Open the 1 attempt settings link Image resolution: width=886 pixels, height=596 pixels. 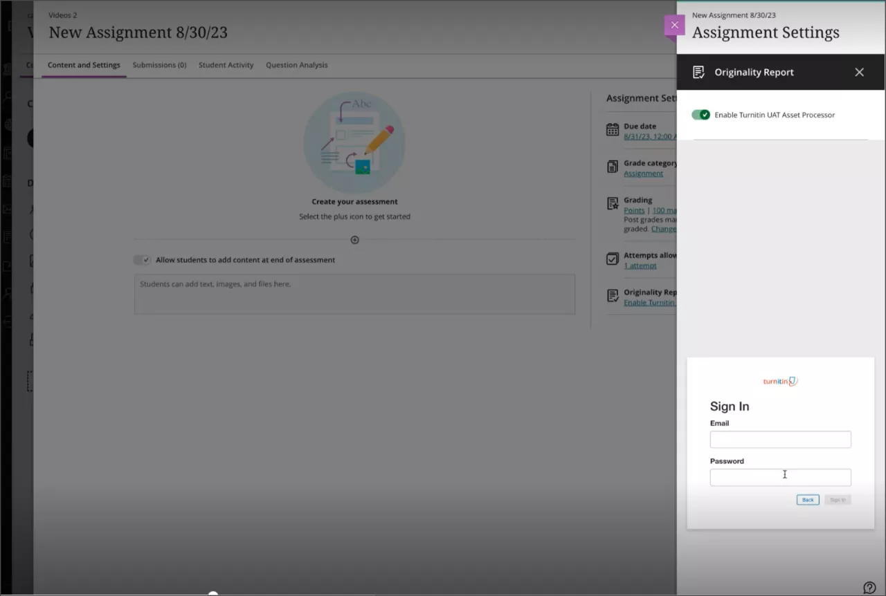tap(640, 266)
